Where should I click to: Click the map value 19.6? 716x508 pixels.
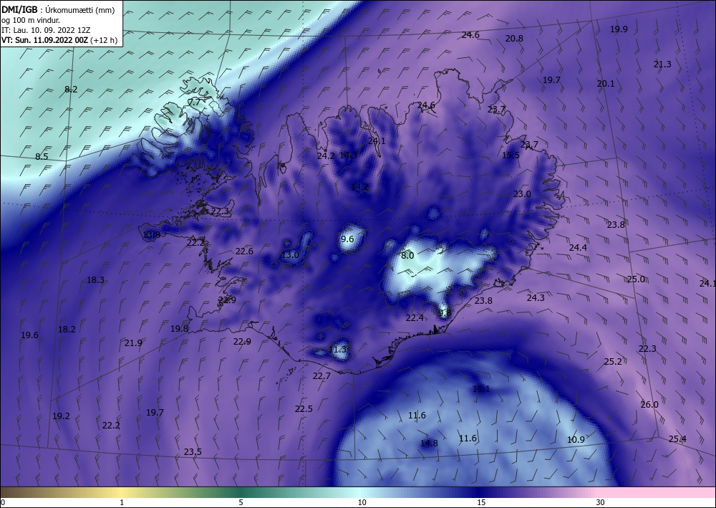point(29,335)
